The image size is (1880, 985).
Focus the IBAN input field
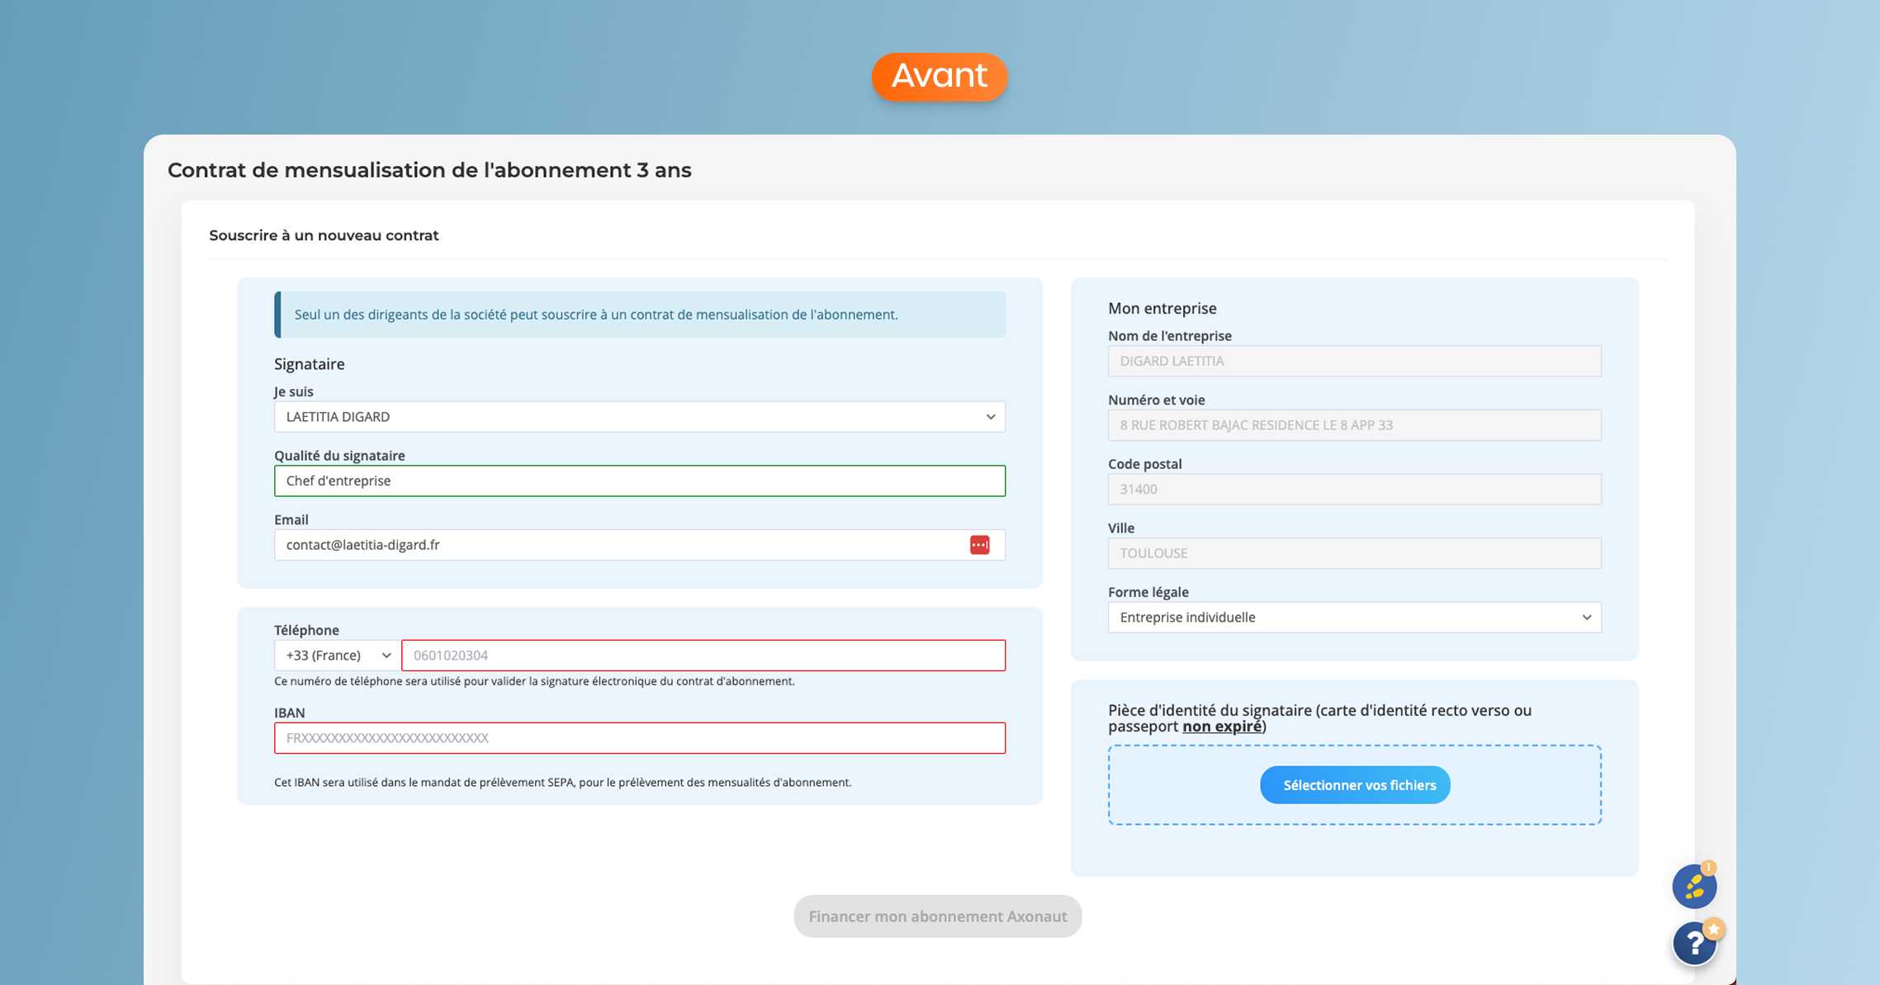(x=639, y=738)
